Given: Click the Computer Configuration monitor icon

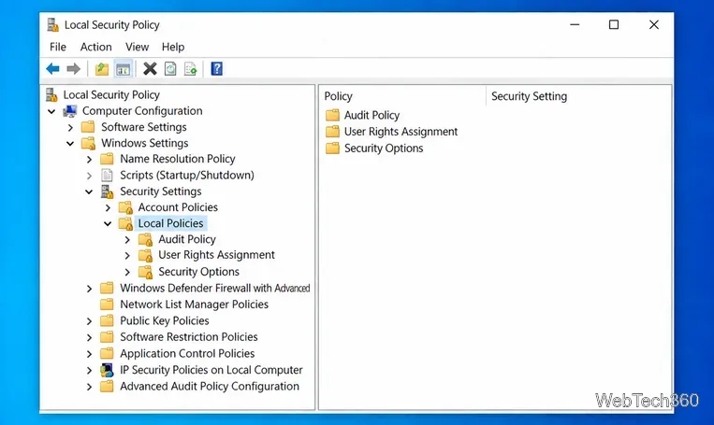Looking at the screenshot, I should pyautogui.click(x=70, y=111).
